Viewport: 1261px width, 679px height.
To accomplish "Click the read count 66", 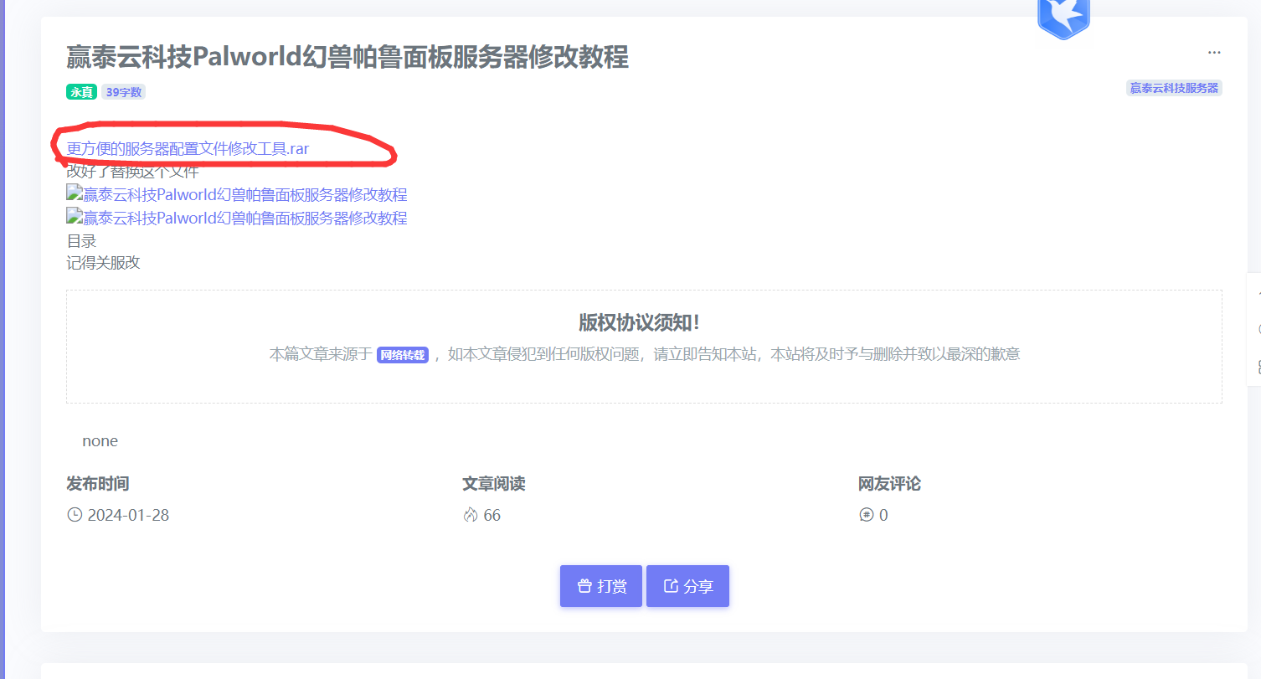I will [492, 515].
